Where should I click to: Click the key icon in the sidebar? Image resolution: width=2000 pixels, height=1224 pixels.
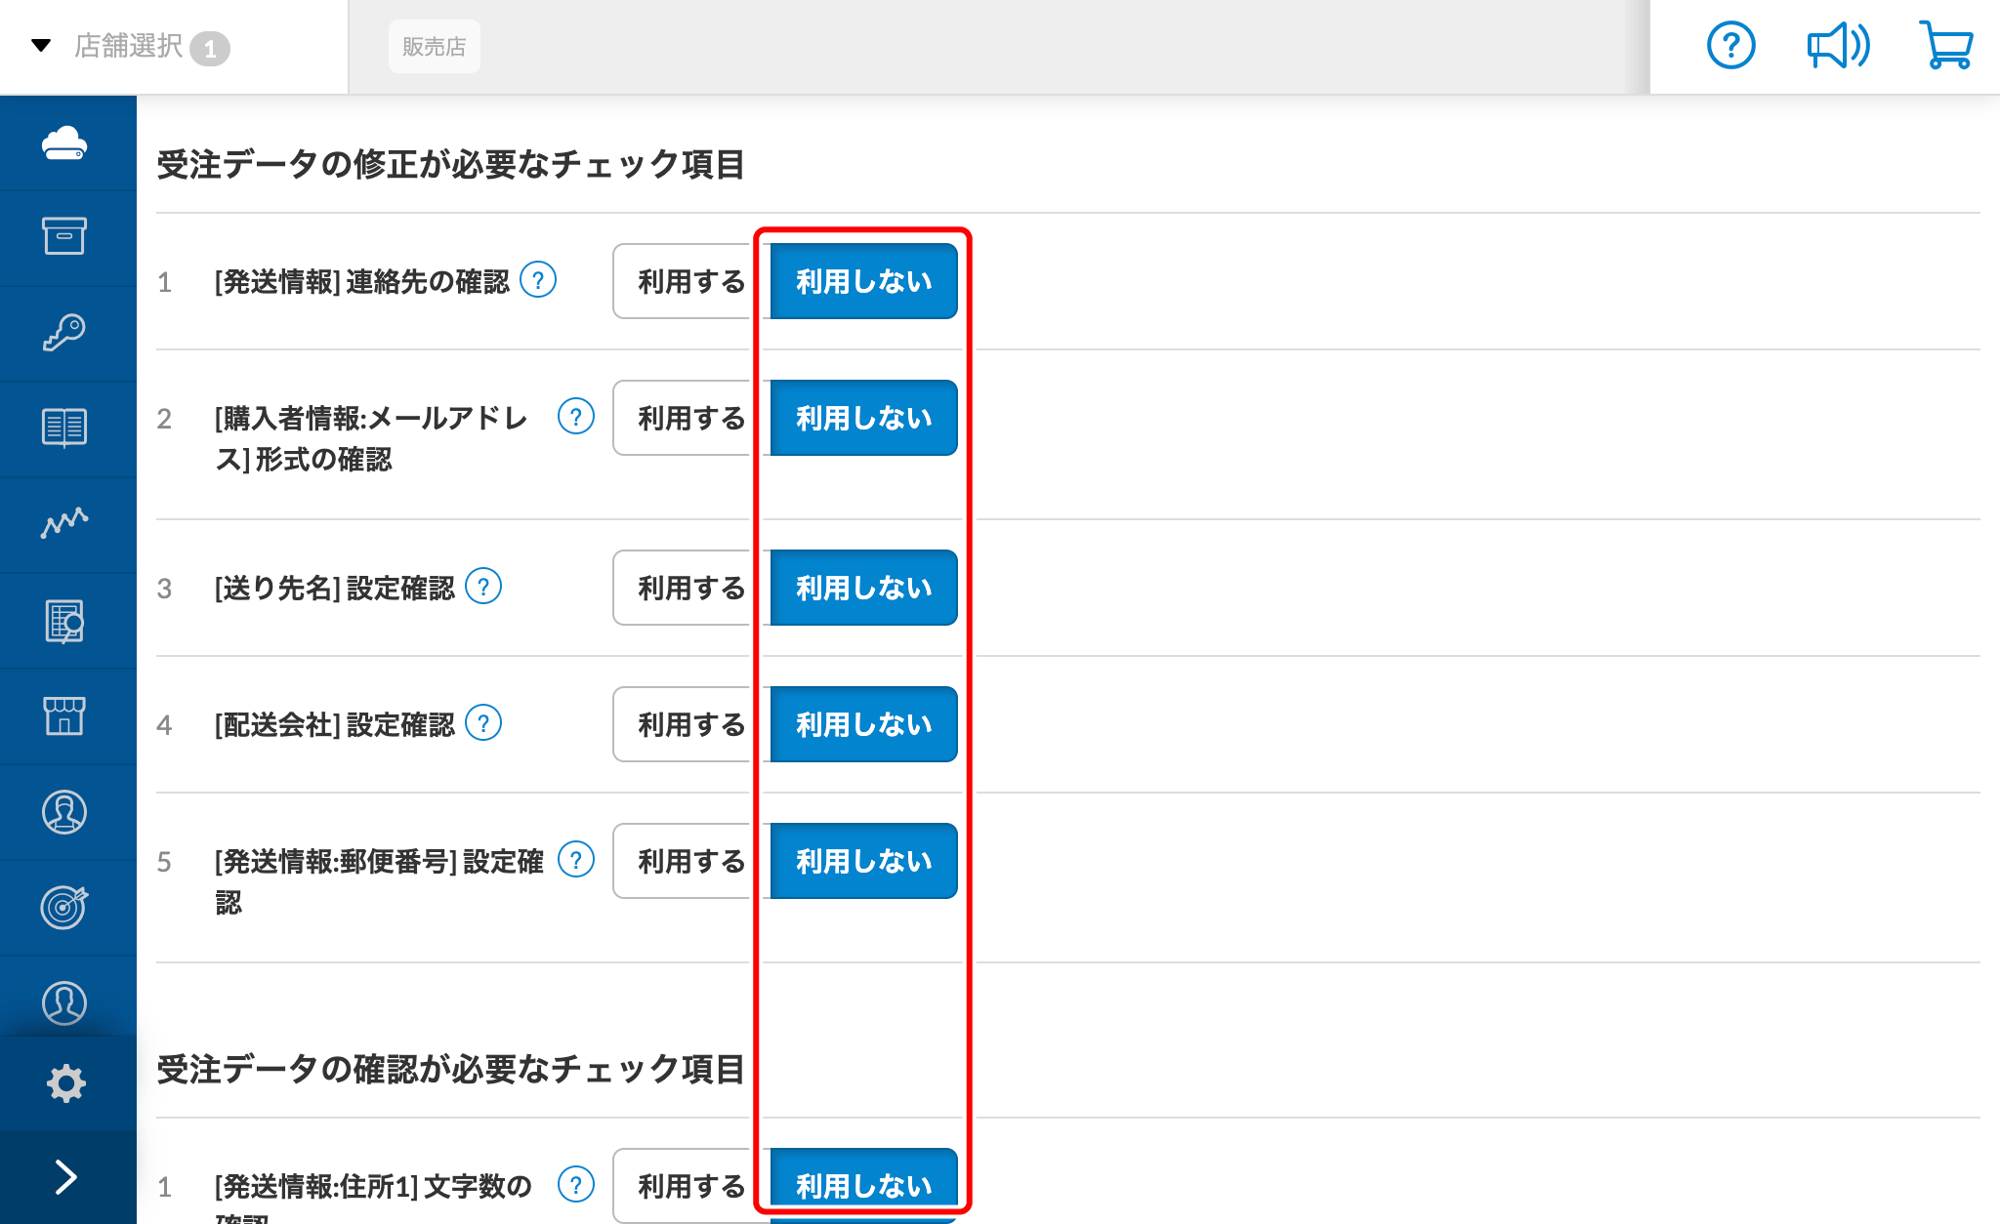click(x=64, y=332)
